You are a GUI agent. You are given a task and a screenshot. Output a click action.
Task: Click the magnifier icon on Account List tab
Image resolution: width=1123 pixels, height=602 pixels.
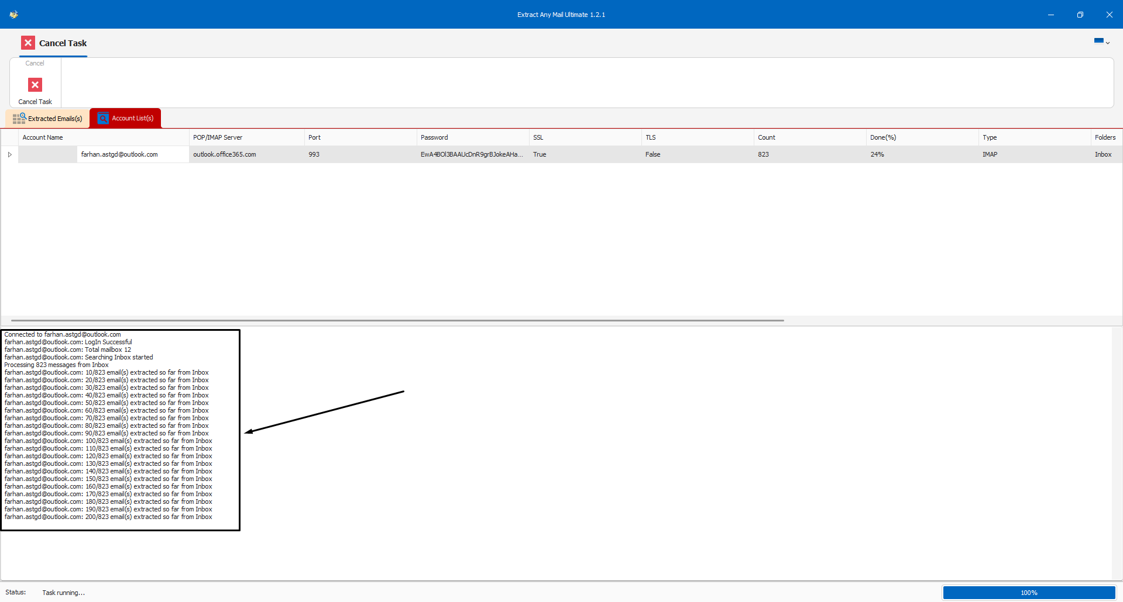tap(104, 119)
